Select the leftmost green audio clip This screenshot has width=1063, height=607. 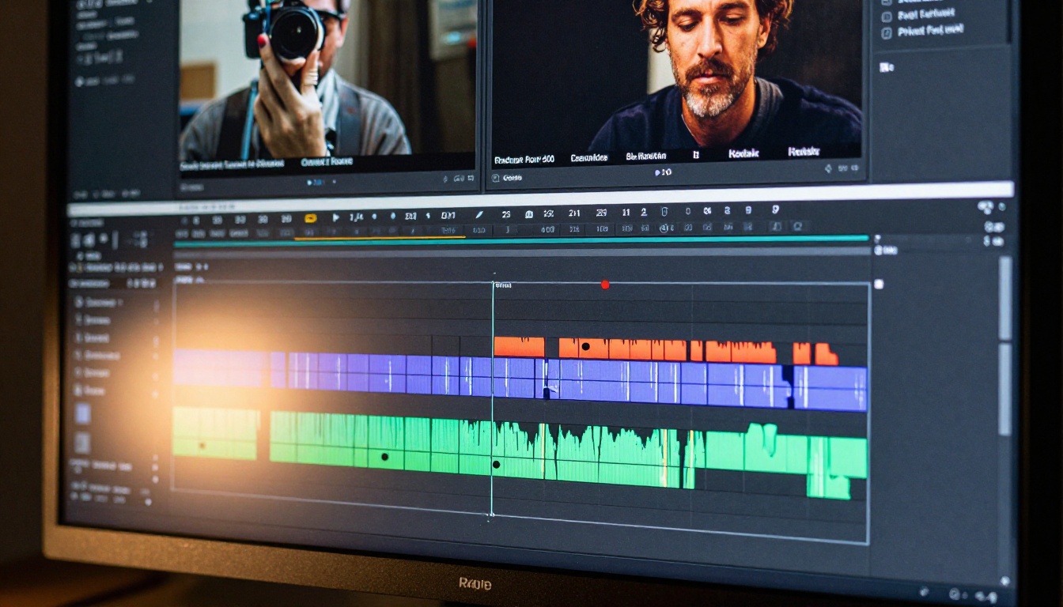click(x=215, y=433)
